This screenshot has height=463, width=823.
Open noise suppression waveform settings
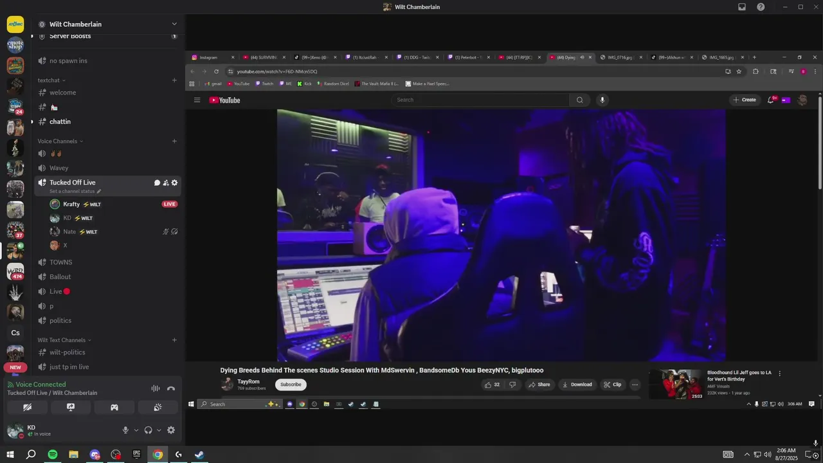(x=156, y=388)
